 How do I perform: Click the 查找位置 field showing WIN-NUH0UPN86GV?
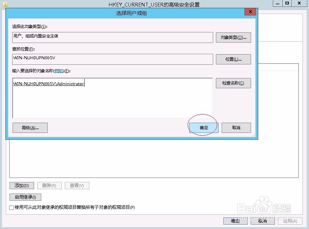[113, 59]
